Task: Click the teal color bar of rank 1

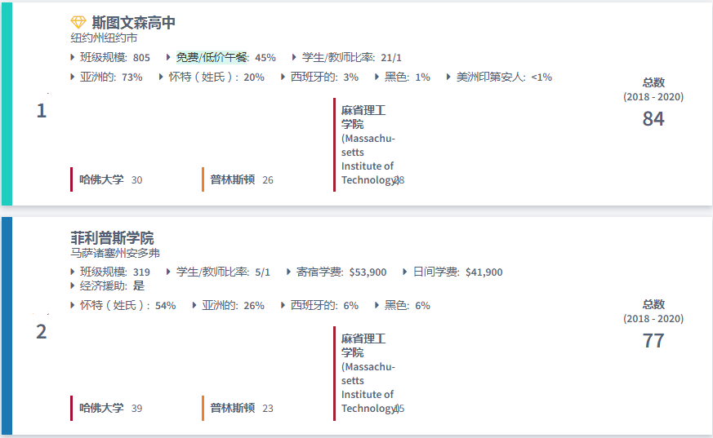Action: tap(7, 104)
